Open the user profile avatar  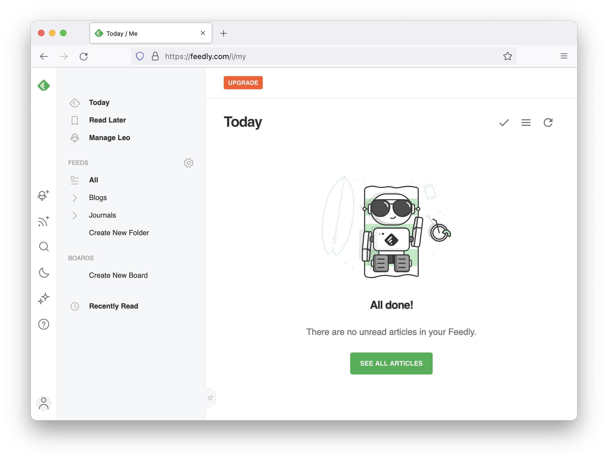(43, 403)
